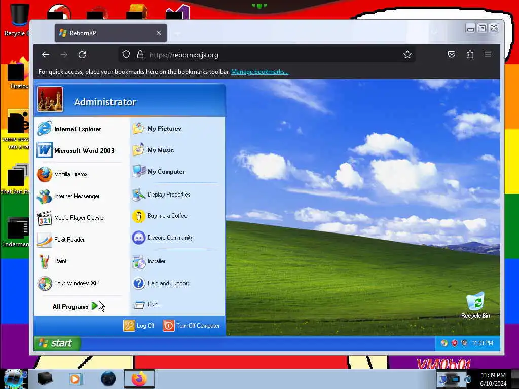Reload the RebornXP page
Viewport: 519px width, 389px height.
[82, 55]
